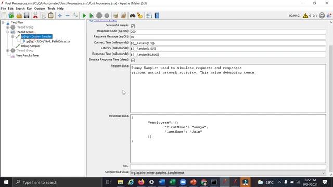Click inside the Response Data text area
This screenshot has height=187, width=333.
[x=228, y=139]
